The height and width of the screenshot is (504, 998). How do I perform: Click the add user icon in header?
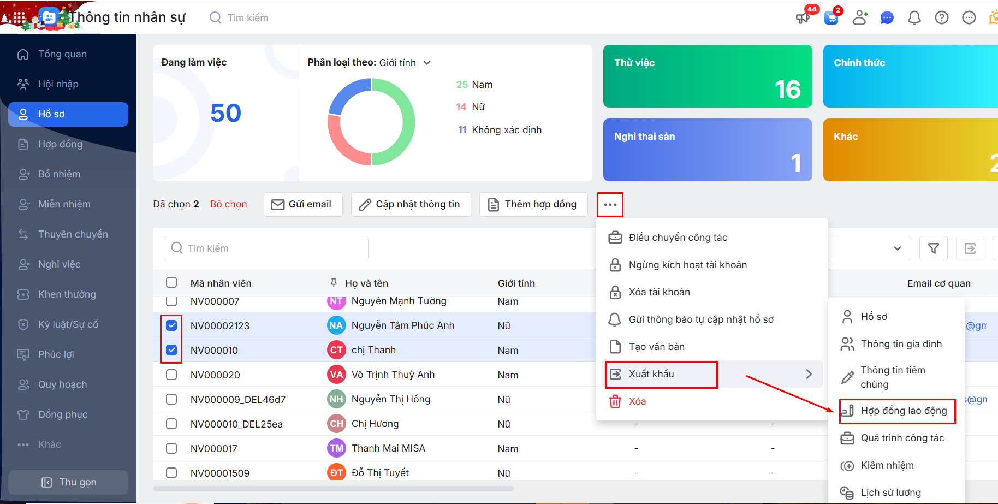click(x=860, y=18)
